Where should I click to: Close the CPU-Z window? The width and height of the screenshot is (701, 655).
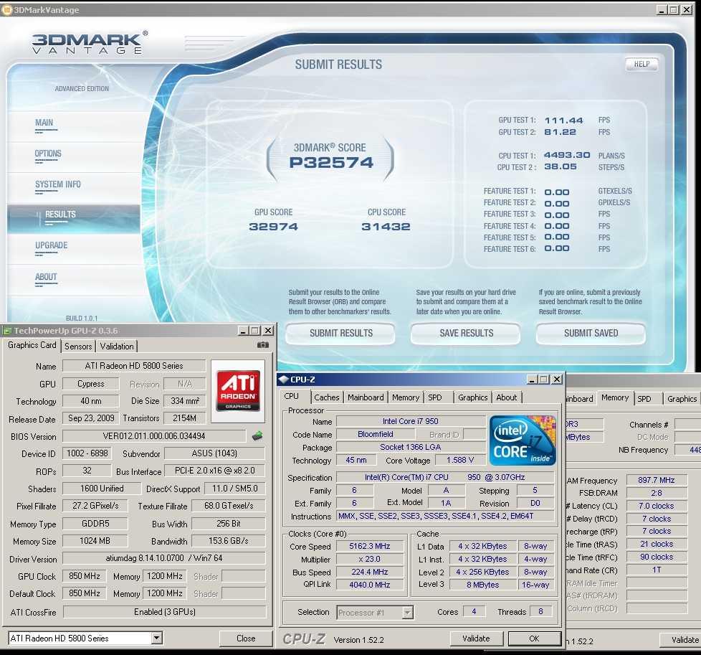point(557,380)
